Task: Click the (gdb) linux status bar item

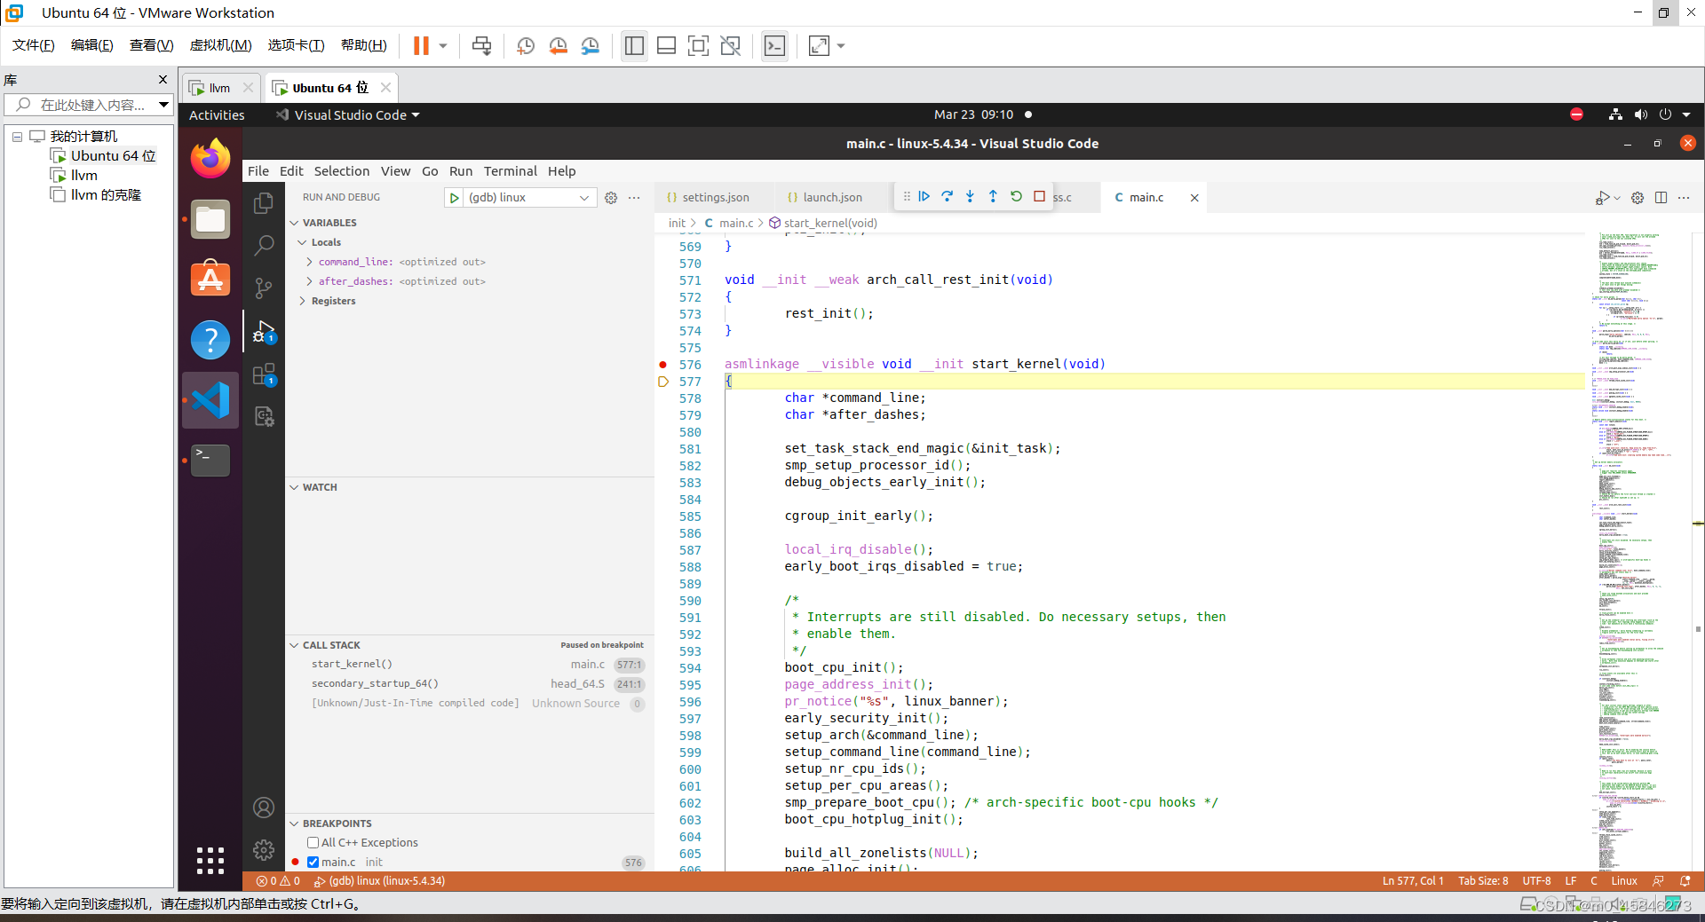Action: (379, 881)
